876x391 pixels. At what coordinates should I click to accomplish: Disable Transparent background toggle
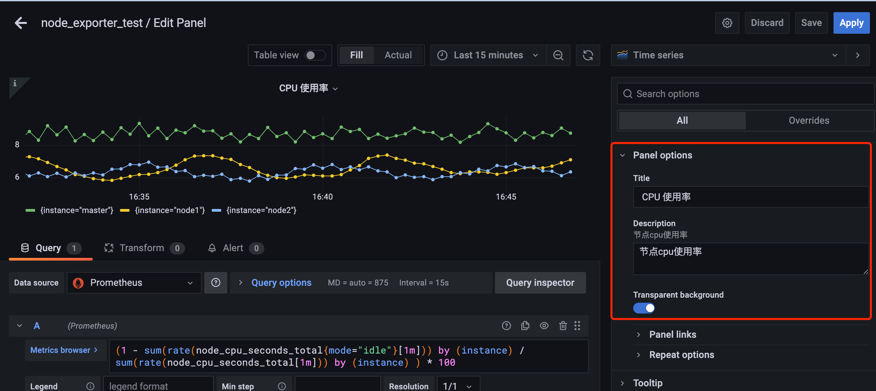click(644, 308)
